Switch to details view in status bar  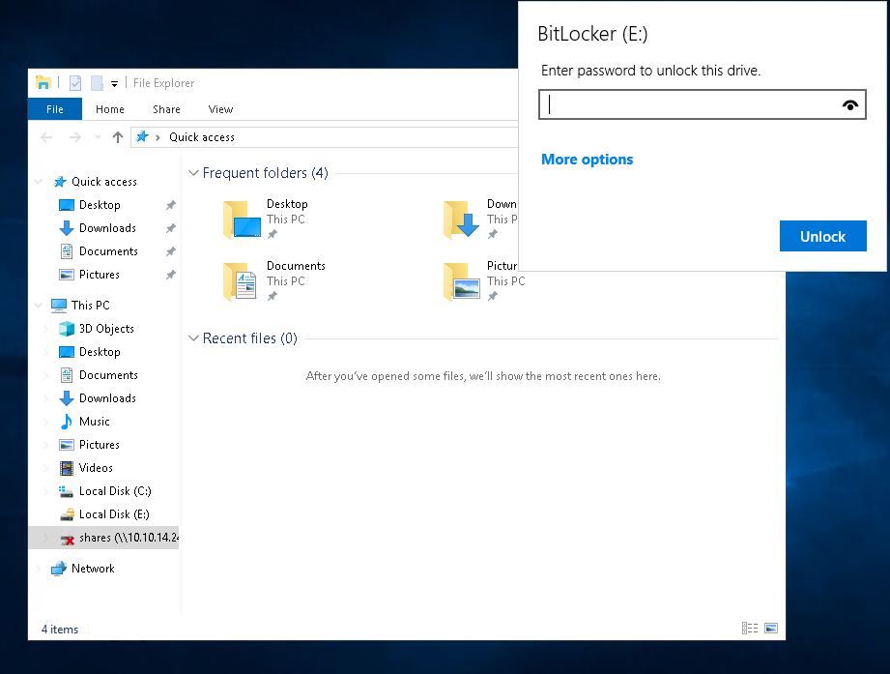750,629
